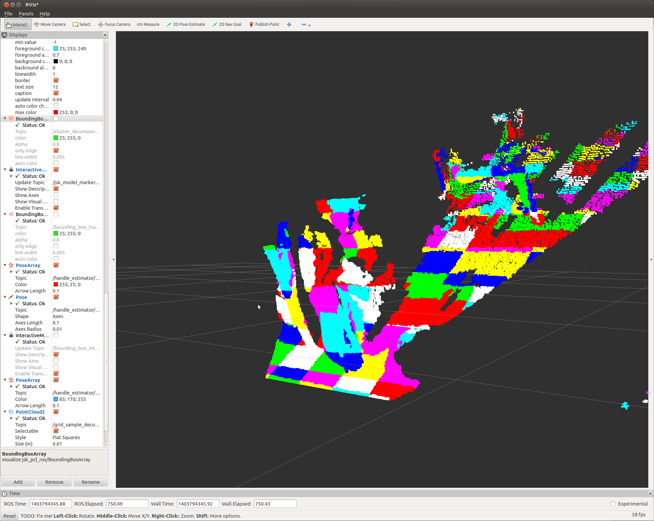Enable the auto color change checkbox
Image resolution: width=654 pixels, height=521 pixels.
(56, 106)
